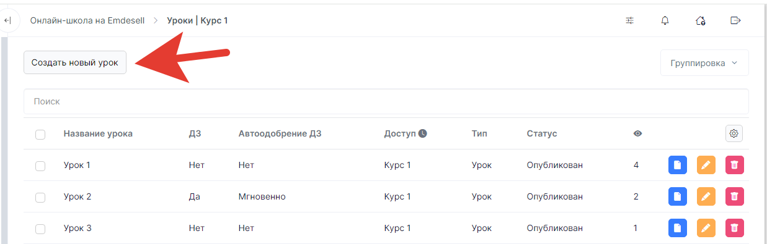Viewport: 767px width, 244px height.
Task: Click the clock icon next to Доступ
Action: 423,133
